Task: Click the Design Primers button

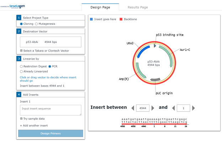Action: 51,134
